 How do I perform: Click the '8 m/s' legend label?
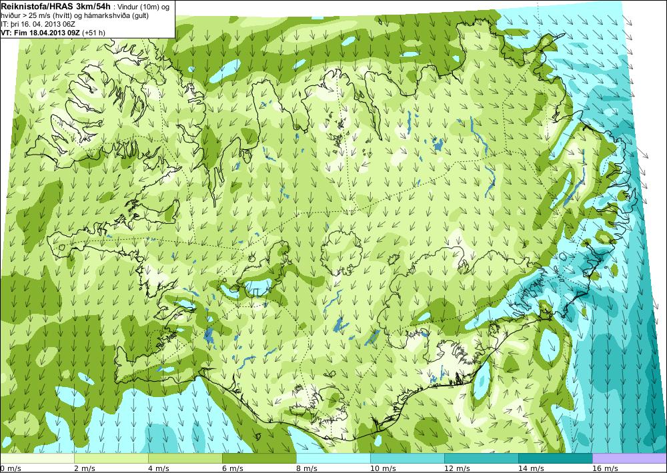[307, 468]
